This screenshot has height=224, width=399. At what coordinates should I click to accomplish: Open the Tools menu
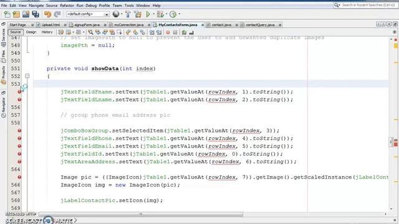(x=129, y=6)
